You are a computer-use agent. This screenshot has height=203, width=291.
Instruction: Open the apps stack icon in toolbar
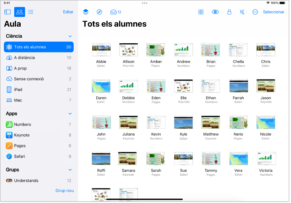[86, 12]
